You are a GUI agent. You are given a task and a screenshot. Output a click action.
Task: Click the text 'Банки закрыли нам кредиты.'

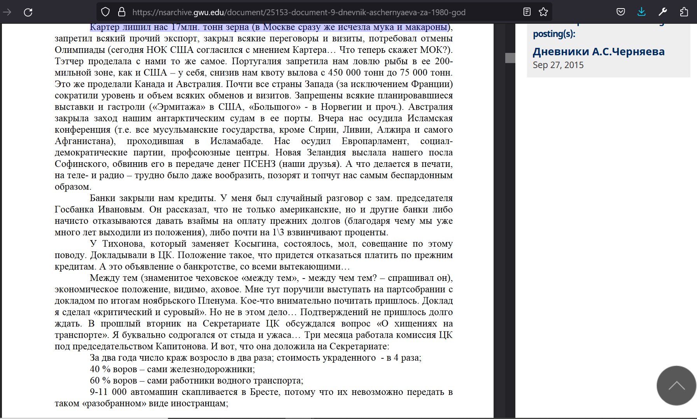click(x=153, y=198)
